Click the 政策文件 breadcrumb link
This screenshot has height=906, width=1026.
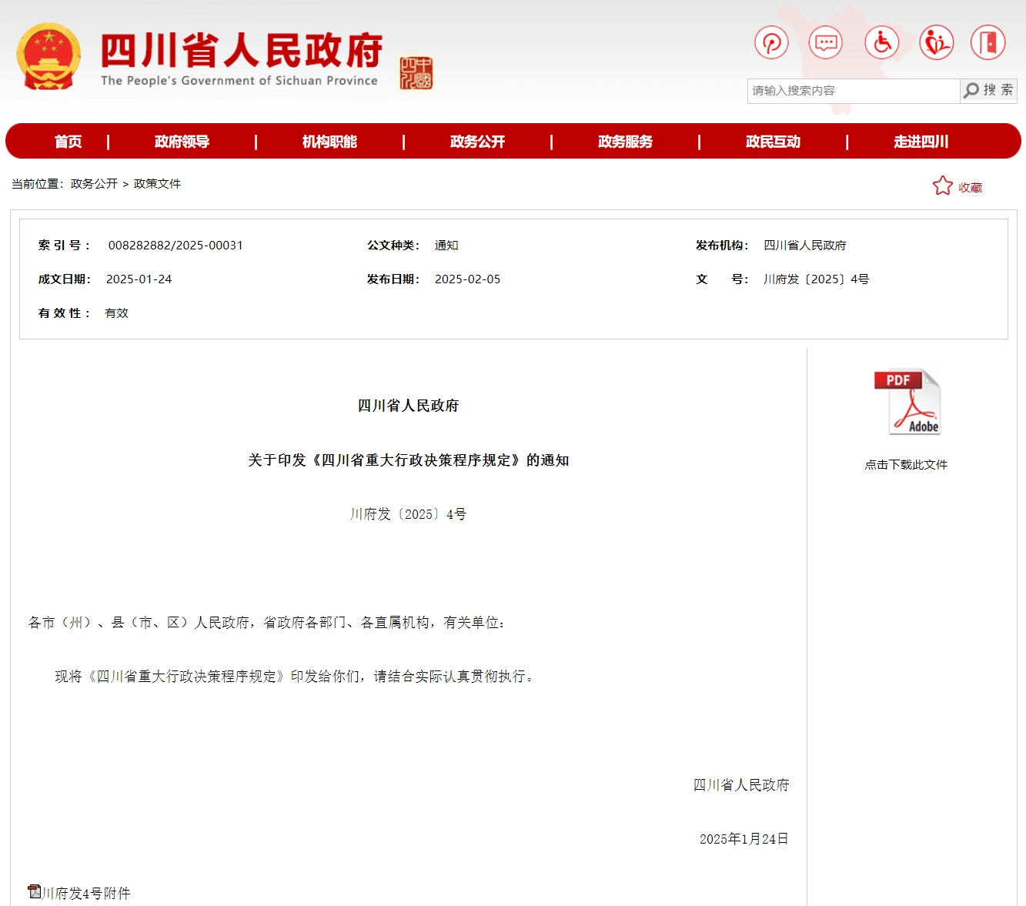157,184
